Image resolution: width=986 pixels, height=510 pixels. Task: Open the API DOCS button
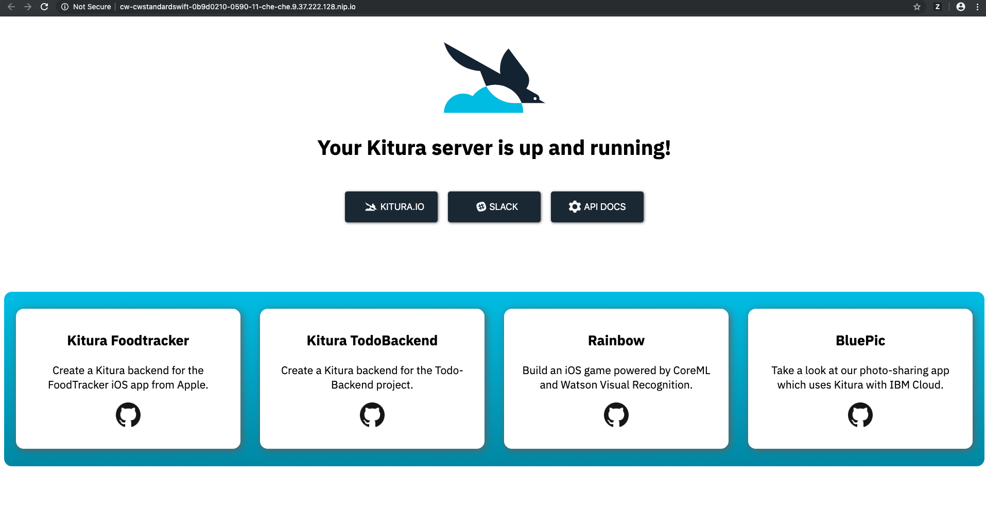point(597,207)
